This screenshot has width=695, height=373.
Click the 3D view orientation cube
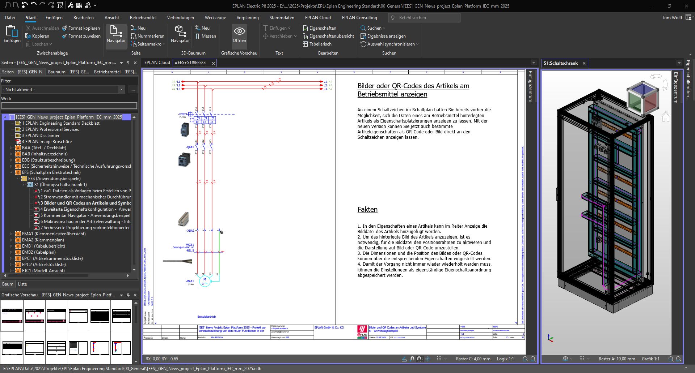tap(642, 98)
